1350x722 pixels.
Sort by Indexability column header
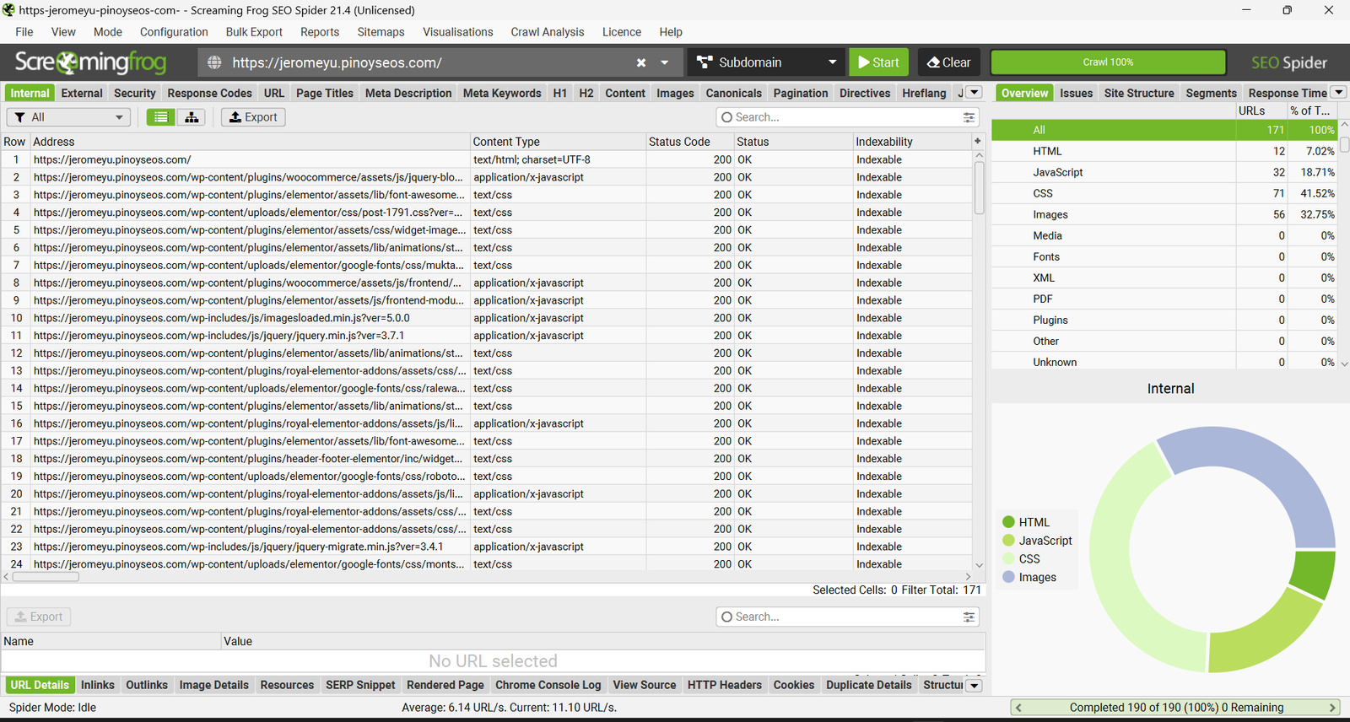click(x=912, y=142)
